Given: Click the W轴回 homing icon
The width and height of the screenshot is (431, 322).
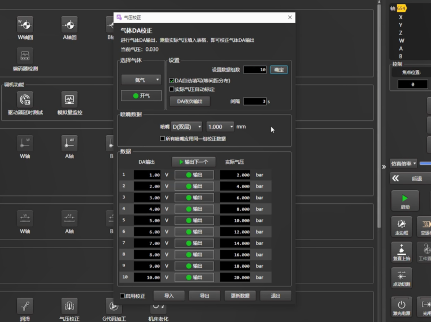Looking at the screenshot, I should (x=25, y=24).
